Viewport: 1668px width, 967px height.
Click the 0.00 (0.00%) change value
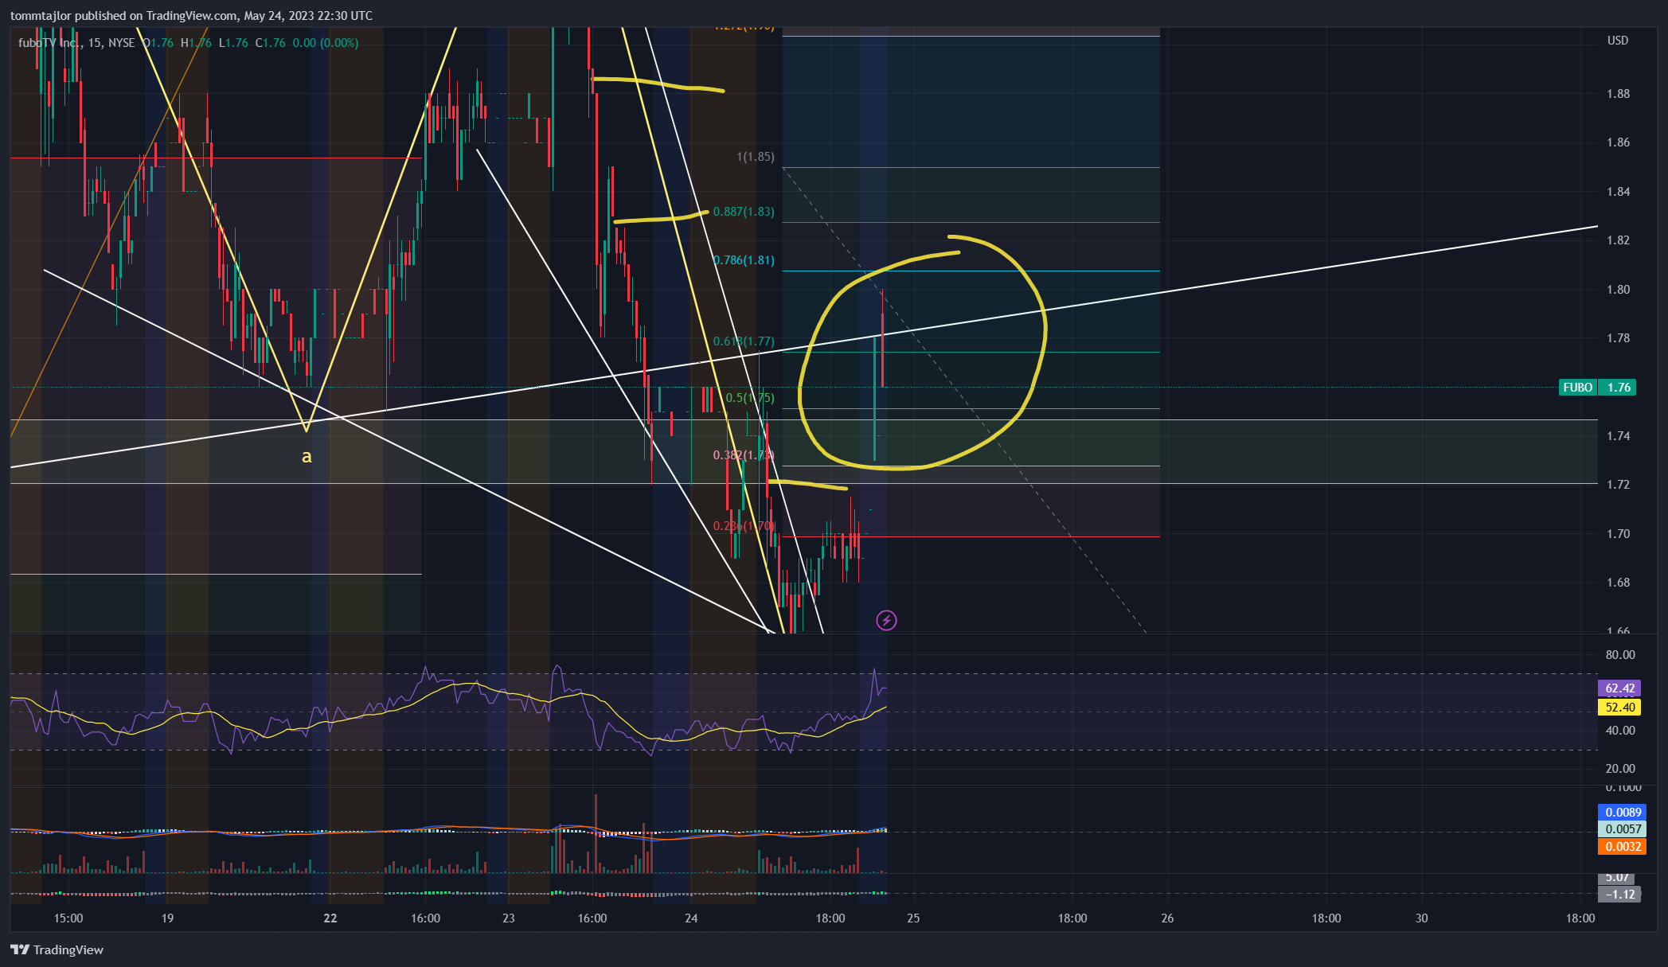point(326,43)
